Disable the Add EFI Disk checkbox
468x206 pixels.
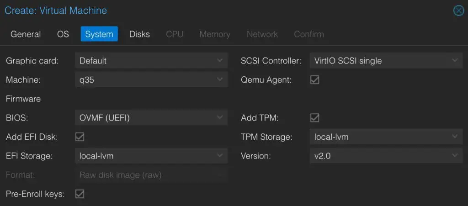coord(80,137)
